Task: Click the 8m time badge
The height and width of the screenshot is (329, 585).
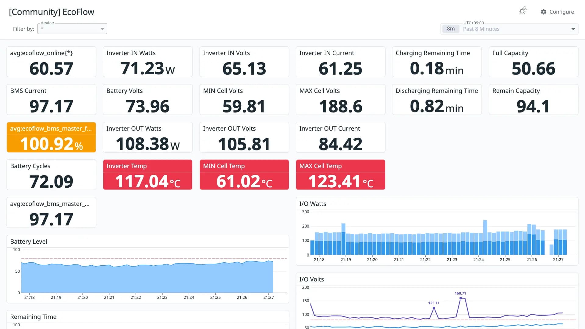Action: tap(451, 29)
